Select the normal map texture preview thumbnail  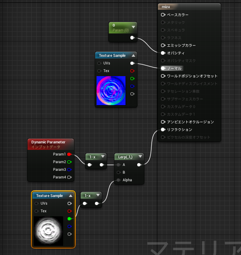[x=111, y=91]
